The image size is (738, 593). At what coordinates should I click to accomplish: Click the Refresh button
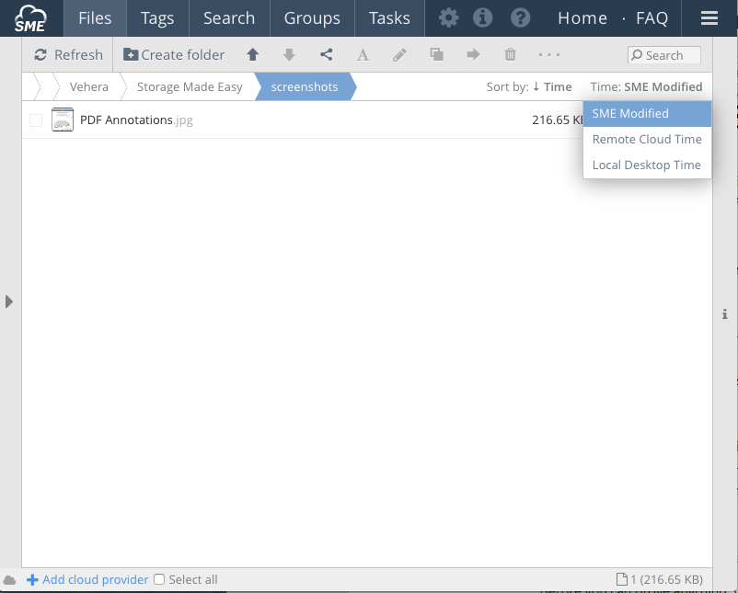click(x=68, y=55)
